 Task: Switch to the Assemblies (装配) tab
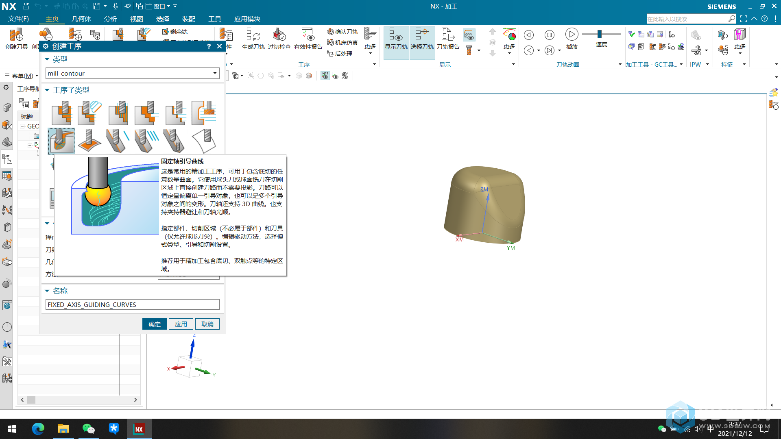pyautogui.click(x=189, y=19)
